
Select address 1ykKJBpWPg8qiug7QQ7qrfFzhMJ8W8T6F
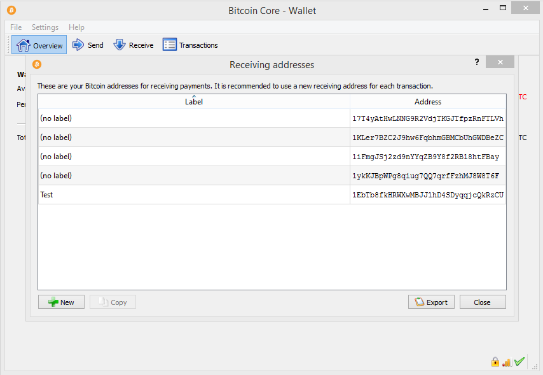coord(428,176)
